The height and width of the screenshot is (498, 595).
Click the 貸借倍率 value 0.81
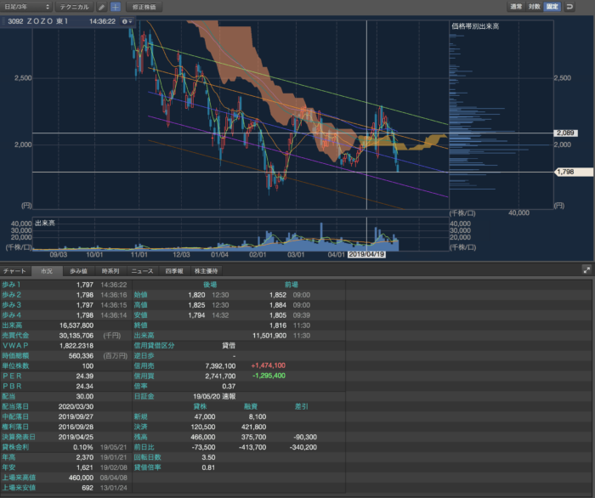coord(208,467)
